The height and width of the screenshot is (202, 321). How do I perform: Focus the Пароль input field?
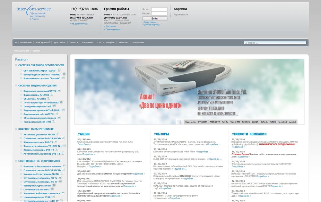coord(159,13)
